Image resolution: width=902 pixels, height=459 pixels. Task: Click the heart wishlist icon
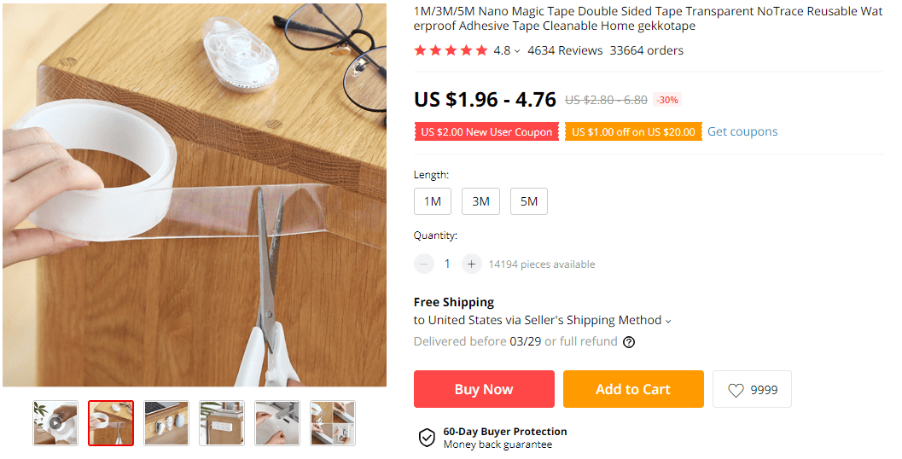pyautogui.click(x=736, y=390)
